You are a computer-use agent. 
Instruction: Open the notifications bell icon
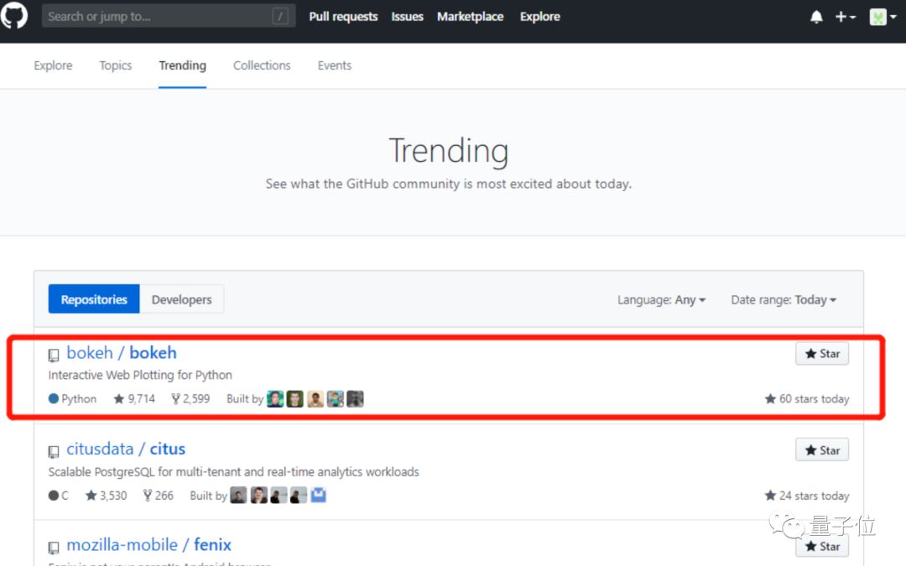[816, 17]
